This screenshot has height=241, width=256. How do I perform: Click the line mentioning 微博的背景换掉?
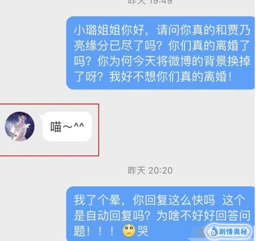(162, 61)
